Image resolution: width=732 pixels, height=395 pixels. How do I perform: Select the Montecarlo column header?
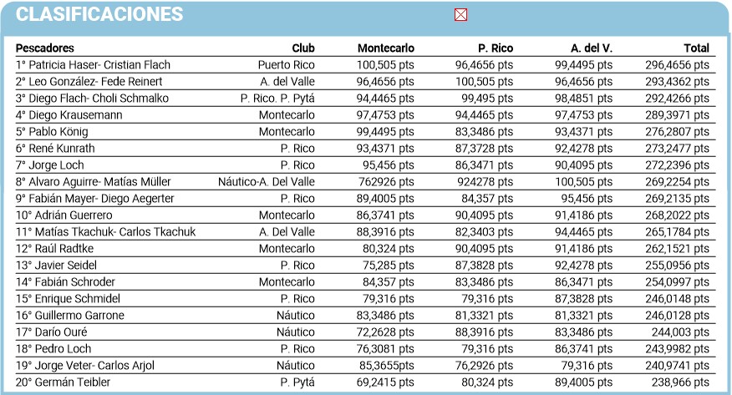(385, 48)
